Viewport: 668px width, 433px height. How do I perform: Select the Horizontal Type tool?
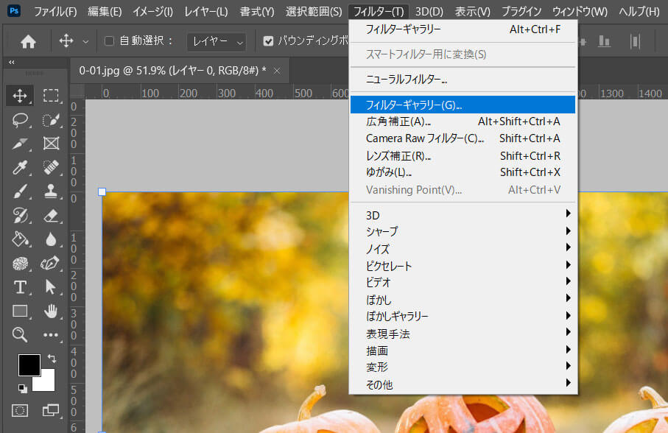[x=20, y=287]
